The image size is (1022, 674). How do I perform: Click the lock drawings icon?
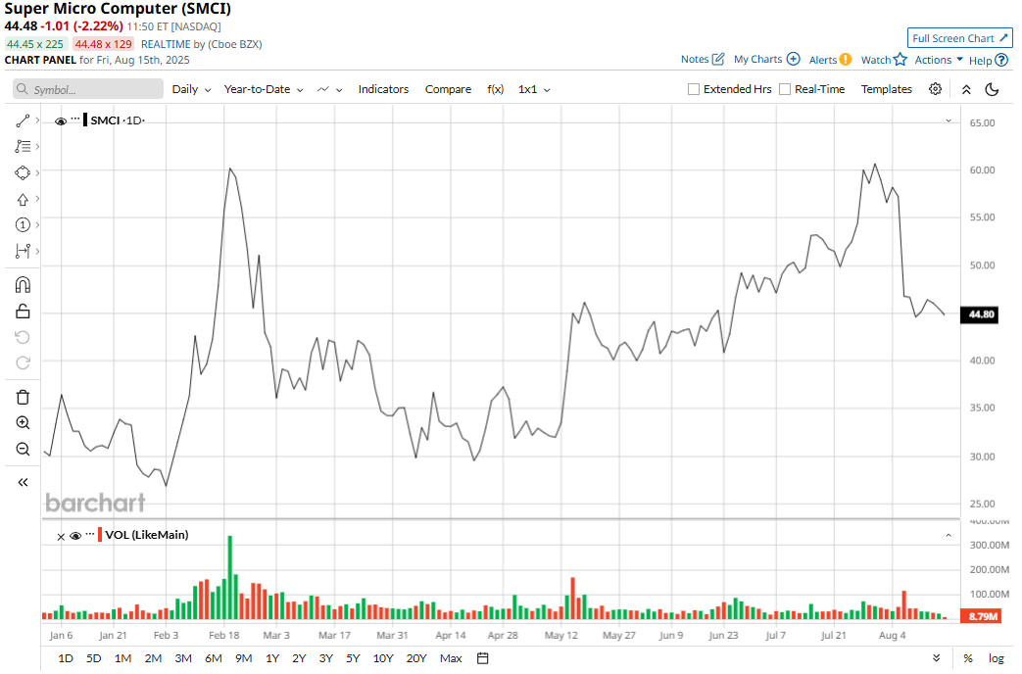[23, 311]
